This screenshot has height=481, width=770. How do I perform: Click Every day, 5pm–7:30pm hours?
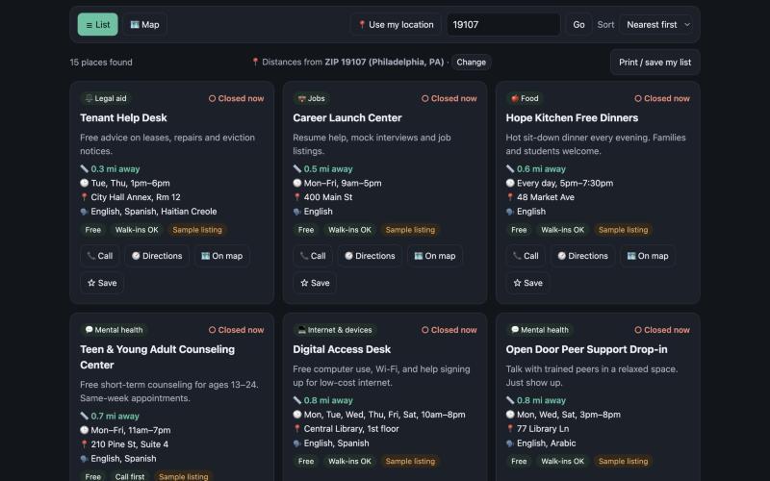point(565,183)
